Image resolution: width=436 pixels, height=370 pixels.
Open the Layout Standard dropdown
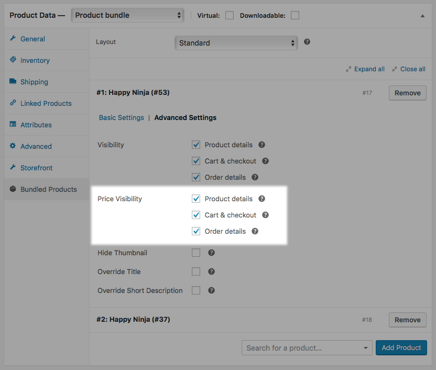pyautogui.click(x=236, y=43)
